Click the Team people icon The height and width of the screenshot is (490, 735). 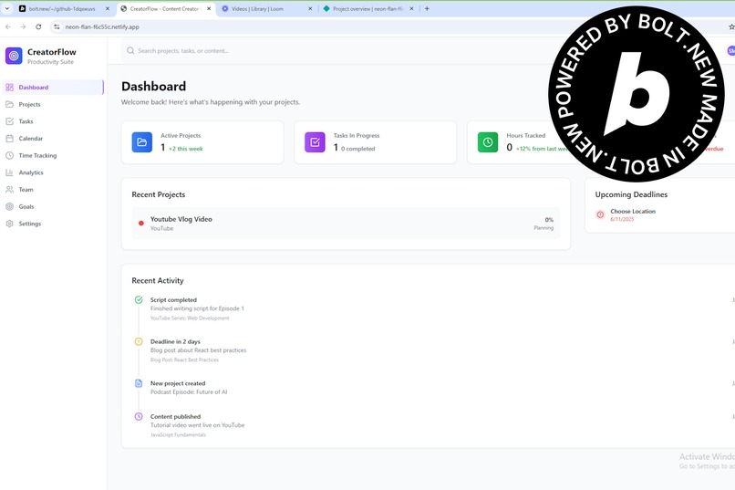[9, 190]
